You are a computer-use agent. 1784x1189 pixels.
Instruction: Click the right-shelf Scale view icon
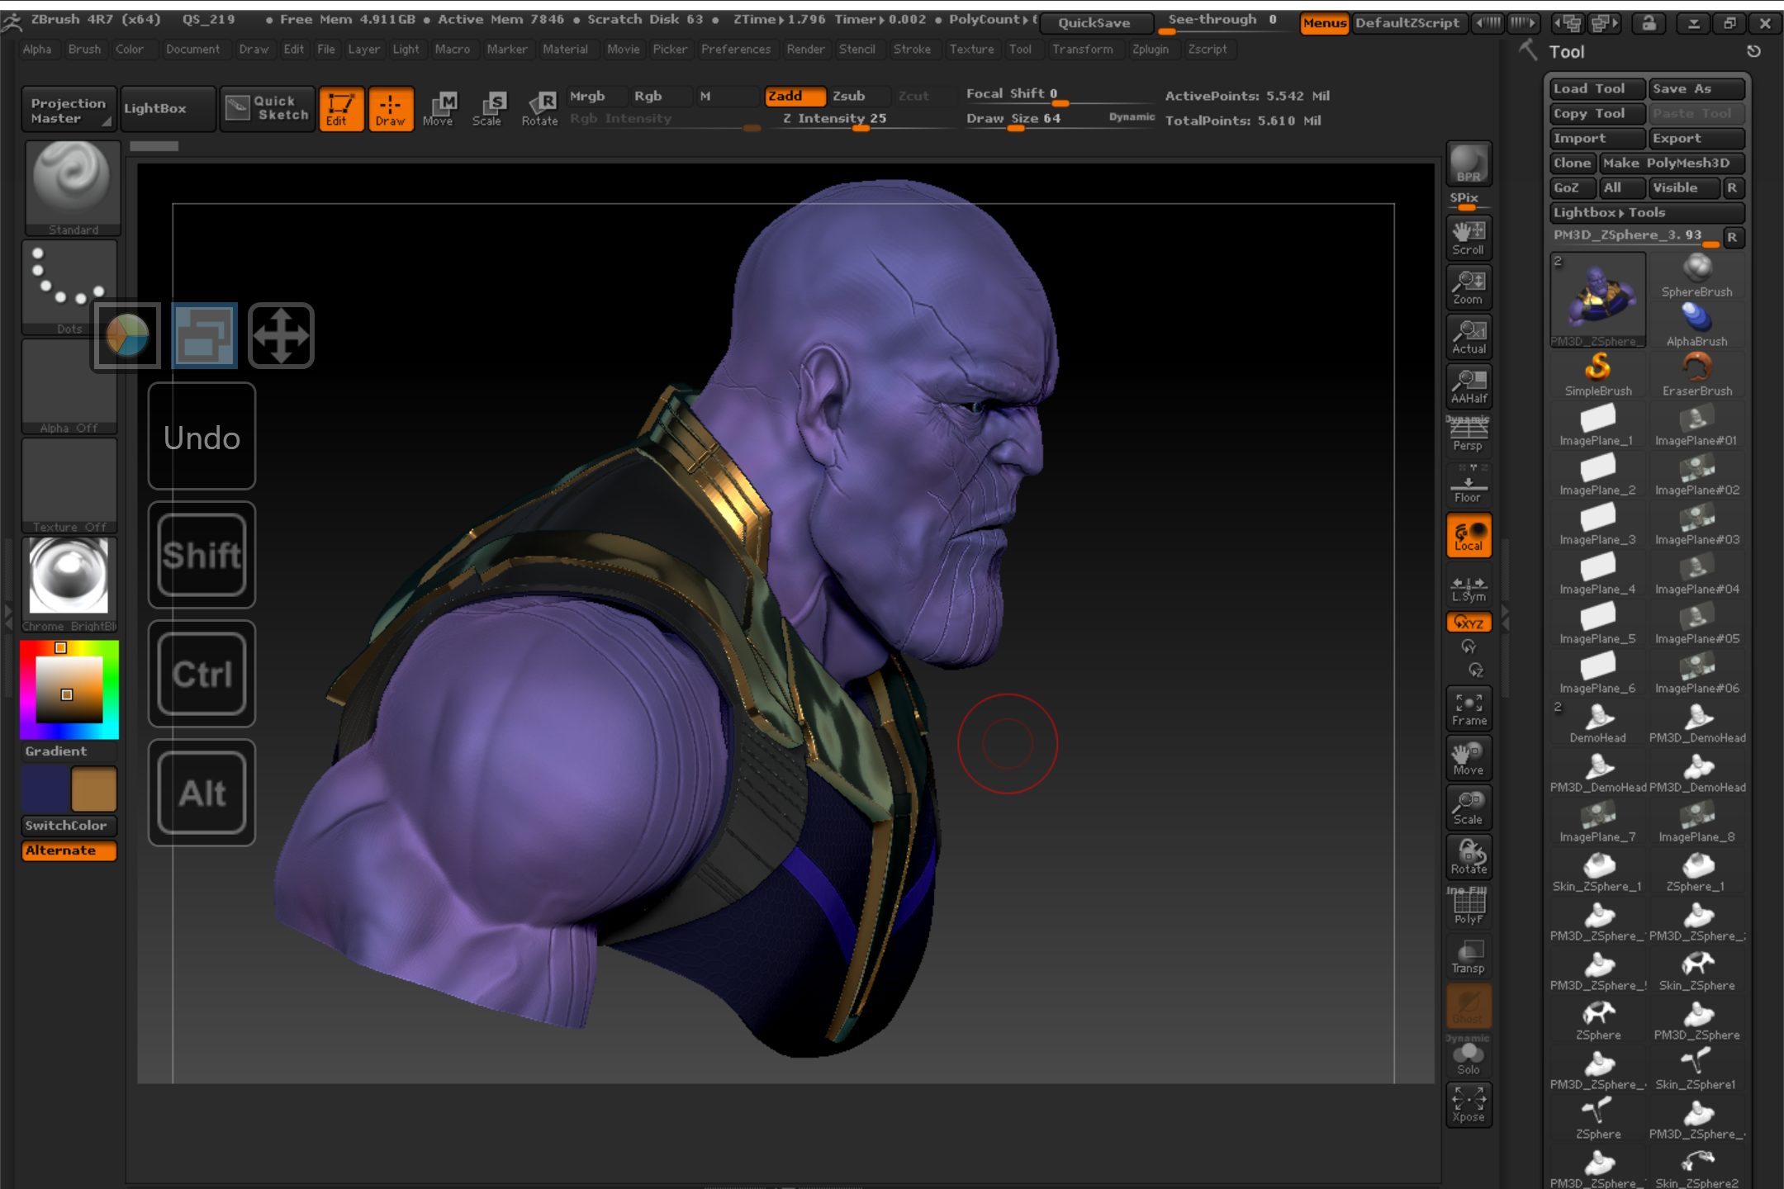[x=1468, y=808]
